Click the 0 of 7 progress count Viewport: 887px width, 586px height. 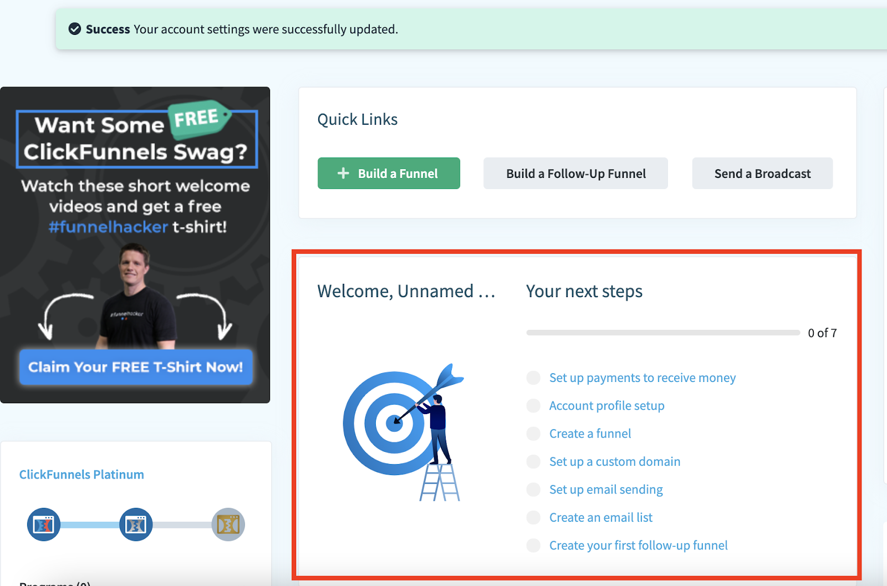(x=822, y=333)
